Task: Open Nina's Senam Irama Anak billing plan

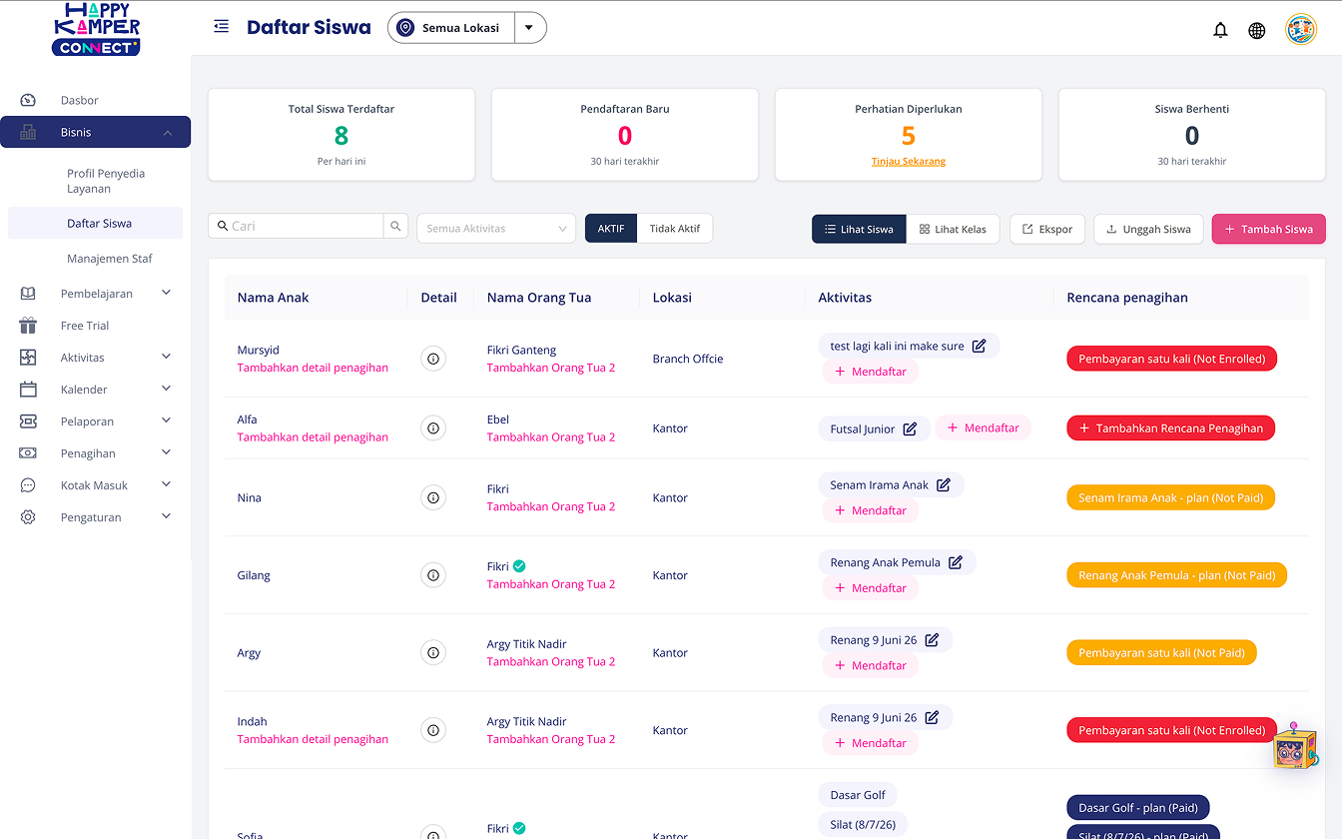Action: click(1170, 497)
